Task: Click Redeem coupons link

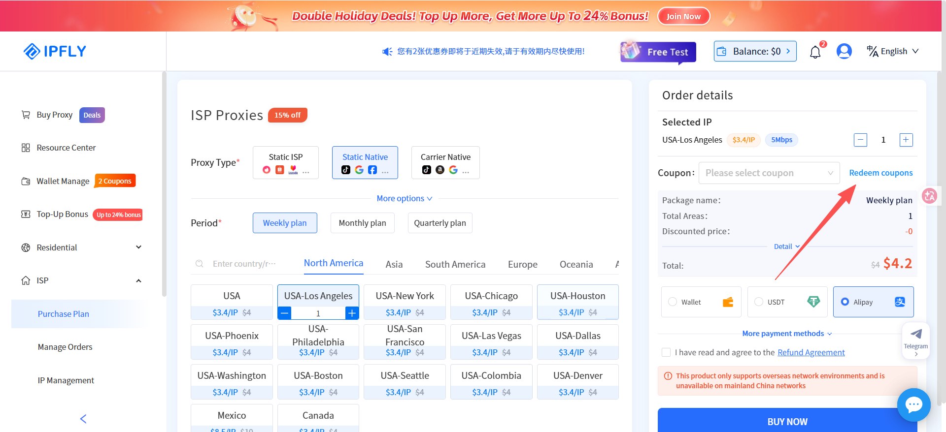Action: (881, 173)
